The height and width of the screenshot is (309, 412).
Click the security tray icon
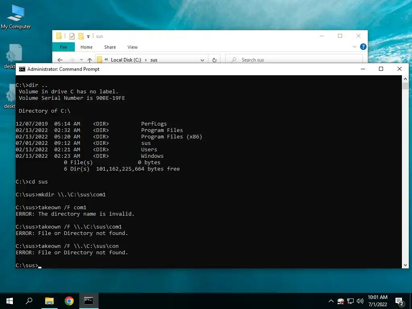pos(341,301)
